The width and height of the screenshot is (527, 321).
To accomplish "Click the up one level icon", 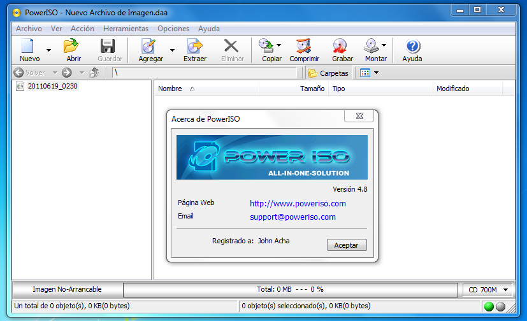I will click(x=94, y=73).
